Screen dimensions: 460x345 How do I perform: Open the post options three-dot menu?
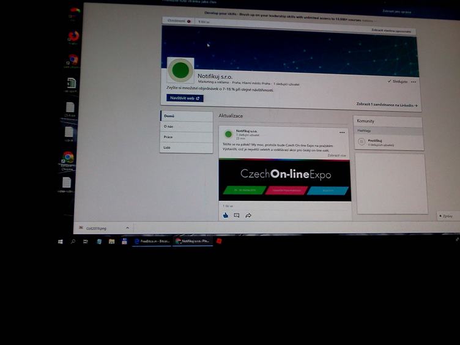pos(342,133)
